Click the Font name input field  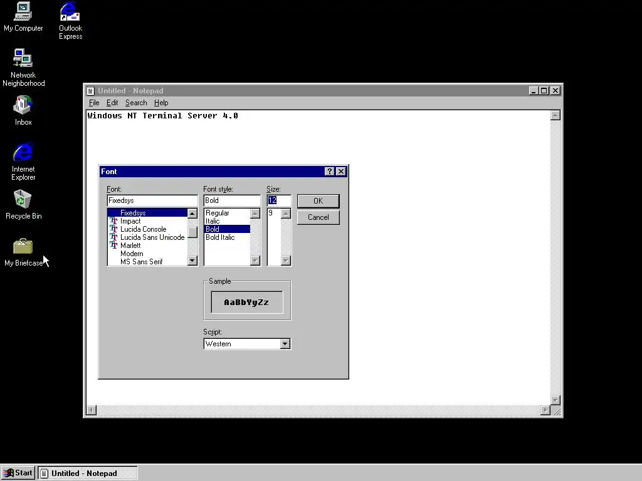[x=152, y=200]
